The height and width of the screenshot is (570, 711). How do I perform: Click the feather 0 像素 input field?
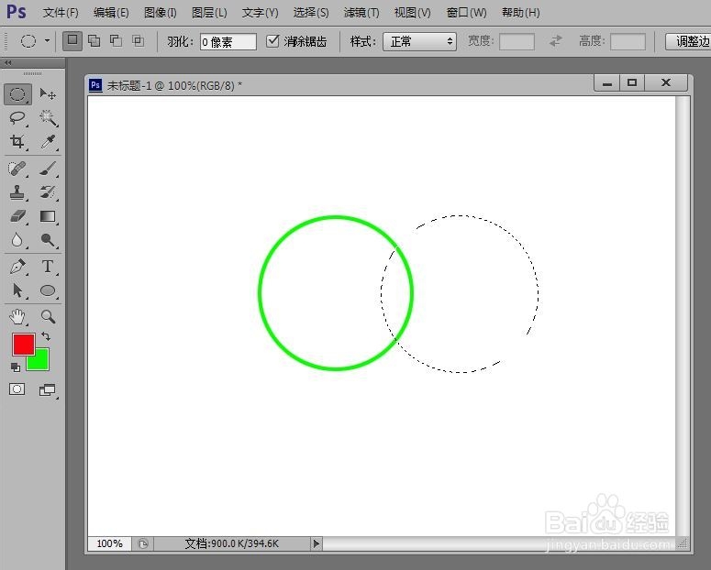(x=228, y=41)
